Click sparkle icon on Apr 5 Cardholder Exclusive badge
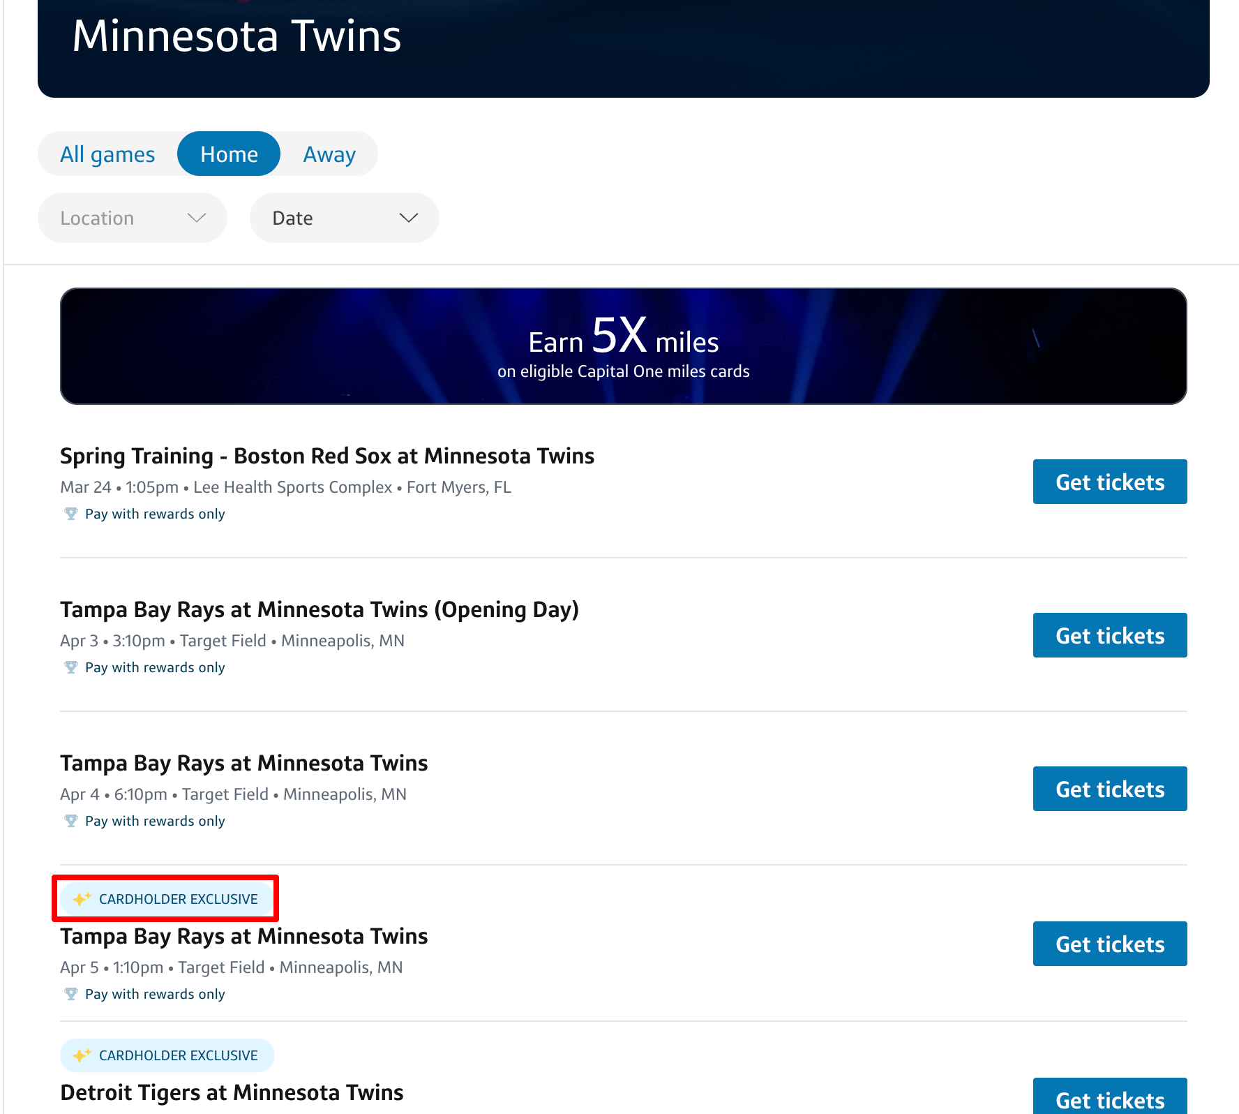The width and height of the screenshot is (1239, 1114). coord(82,898)
